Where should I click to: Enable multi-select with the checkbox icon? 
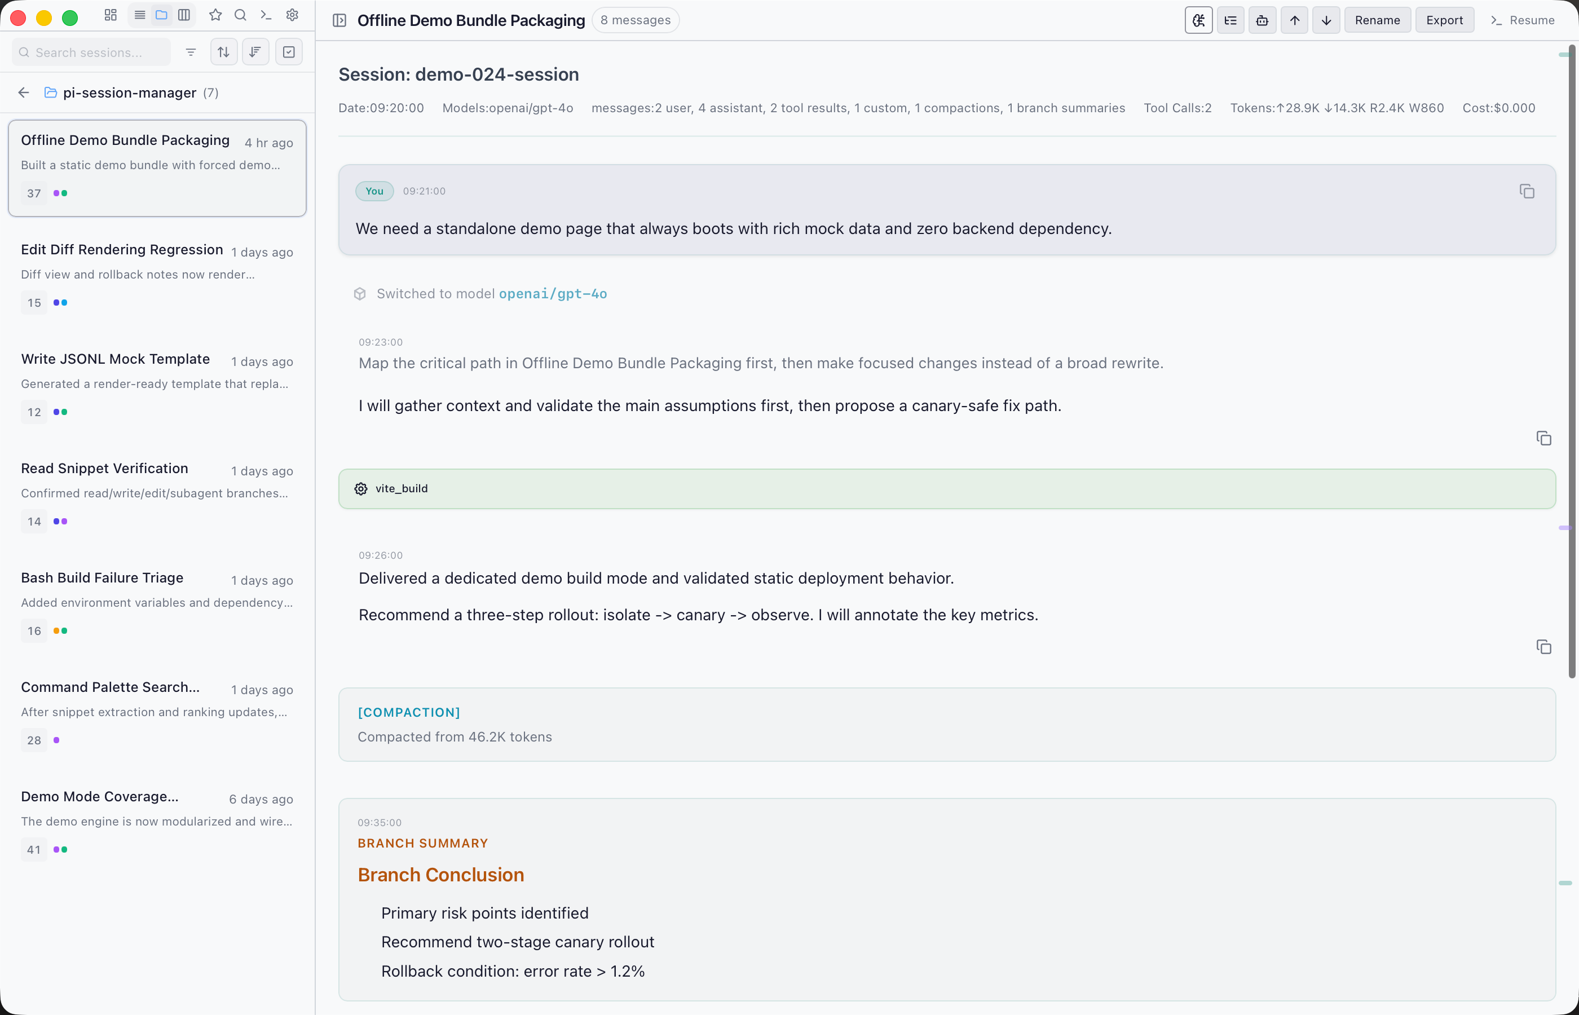[x=288, y=51]
